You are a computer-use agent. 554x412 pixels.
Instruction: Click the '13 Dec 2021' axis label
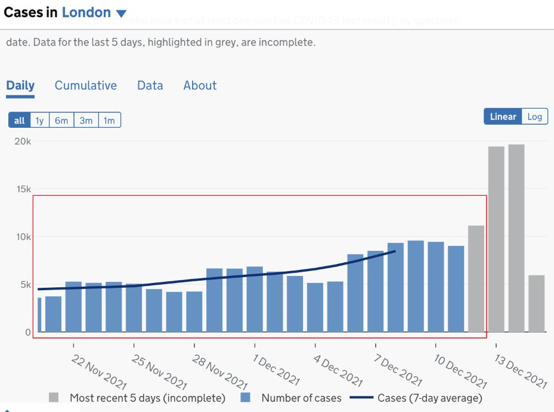point(521,371)
